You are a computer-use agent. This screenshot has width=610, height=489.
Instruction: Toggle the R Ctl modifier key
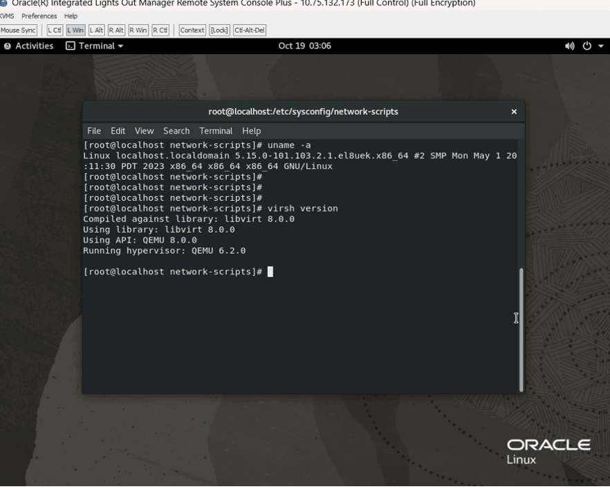click(160, 30)
